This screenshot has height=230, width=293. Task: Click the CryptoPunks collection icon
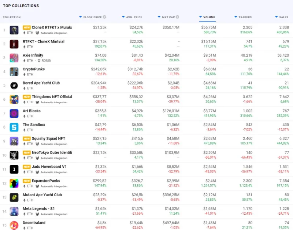pos(14,72)
